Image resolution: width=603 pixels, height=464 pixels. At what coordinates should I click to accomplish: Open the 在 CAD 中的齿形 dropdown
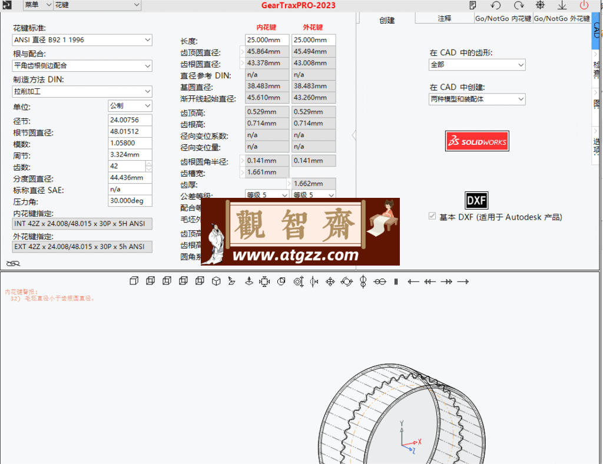[477, 65]
